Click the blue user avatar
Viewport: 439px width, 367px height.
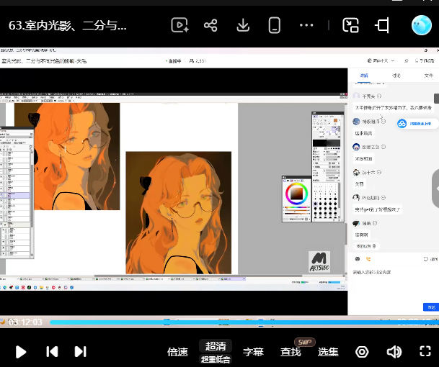422,25
